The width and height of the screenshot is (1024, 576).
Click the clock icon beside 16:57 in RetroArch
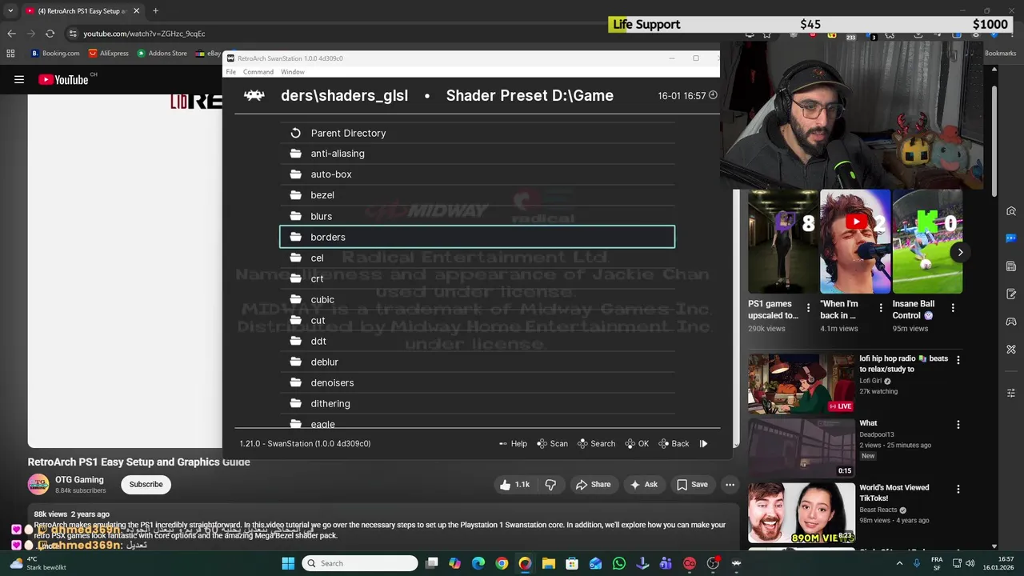point(713,95)
